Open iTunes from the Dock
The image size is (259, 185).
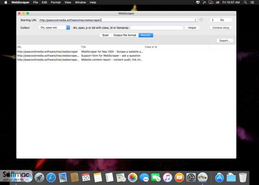click(167, 177)
